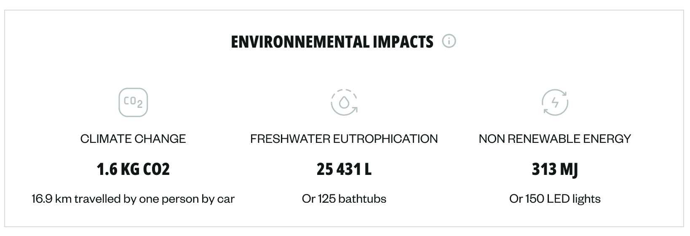Image resolution: width=690 pixels, height=236 pixels.
Task: Click the Or 125 bathtubs text
Action: 344,198
